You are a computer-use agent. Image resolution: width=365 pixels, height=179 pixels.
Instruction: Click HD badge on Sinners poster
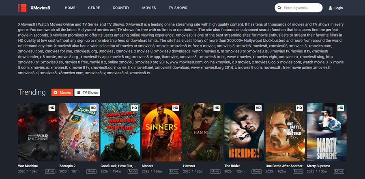tap(176, 108)
